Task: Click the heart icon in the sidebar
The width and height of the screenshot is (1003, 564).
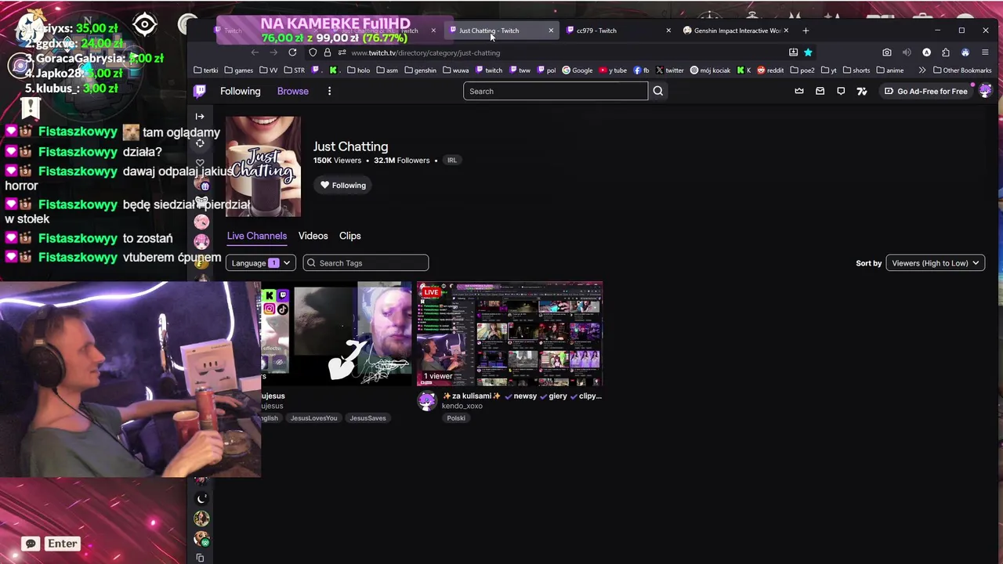Action: [x=200, y=163]
